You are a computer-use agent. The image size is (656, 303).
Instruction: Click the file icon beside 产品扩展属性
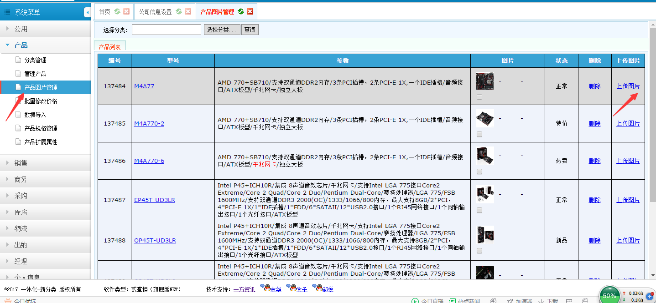pyautogui.click(x=18, y=141)
